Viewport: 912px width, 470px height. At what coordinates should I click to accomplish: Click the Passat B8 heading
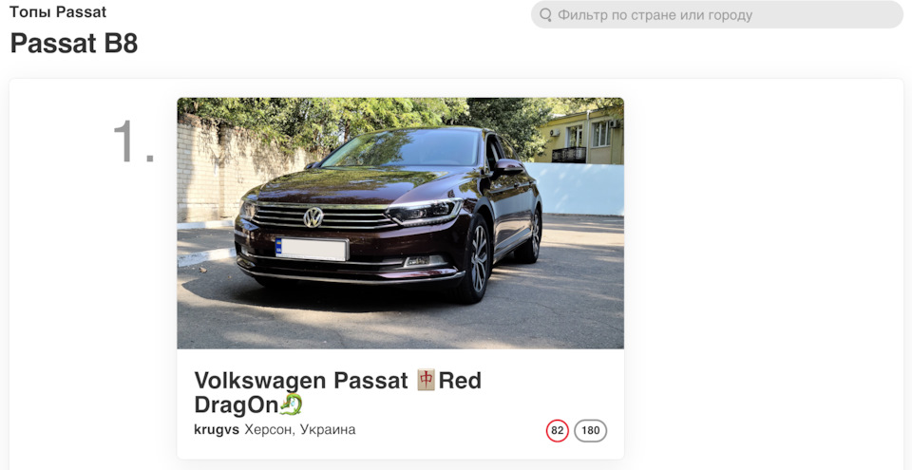pos(74,43)
